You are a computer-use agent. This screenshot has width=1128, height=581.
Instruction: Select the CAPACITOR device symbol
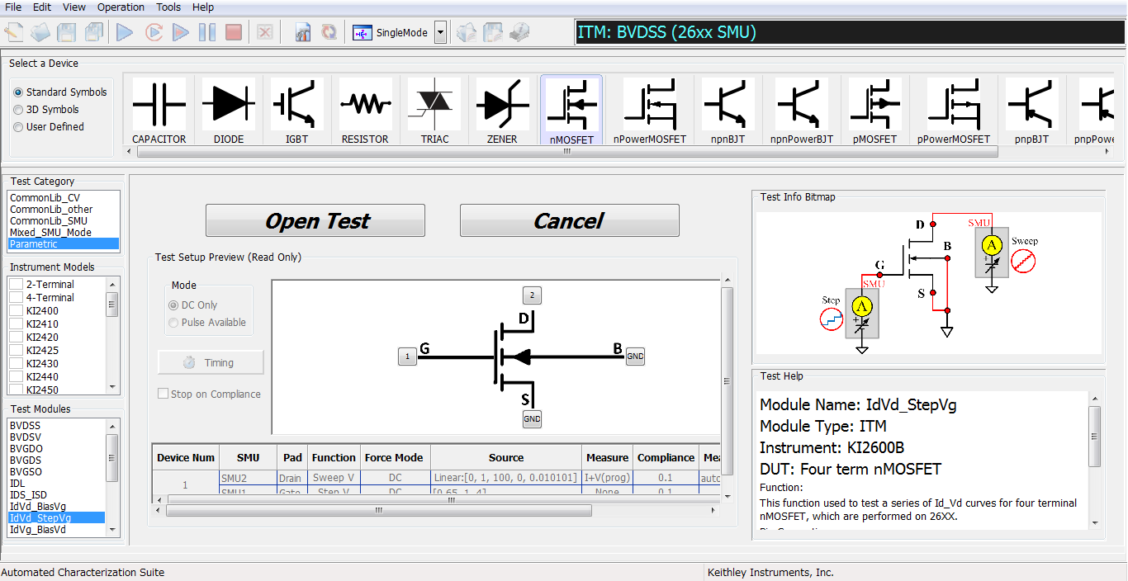pyautogui.click(x=159, y=111)
